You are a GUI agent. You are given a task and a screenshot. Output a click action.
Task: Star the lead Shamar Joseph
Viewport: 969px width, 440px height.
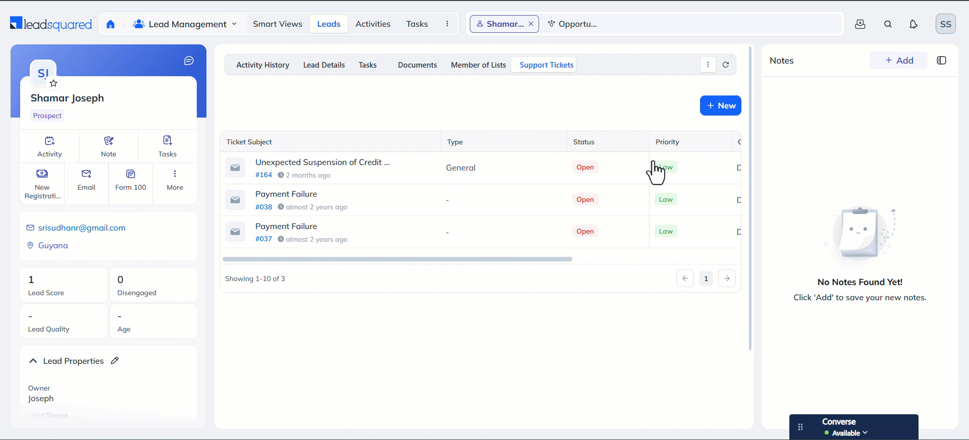(x=53, y=83)
